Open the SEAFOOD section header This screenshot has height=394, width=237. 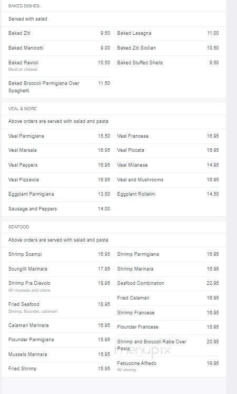[x=19, y=227]
